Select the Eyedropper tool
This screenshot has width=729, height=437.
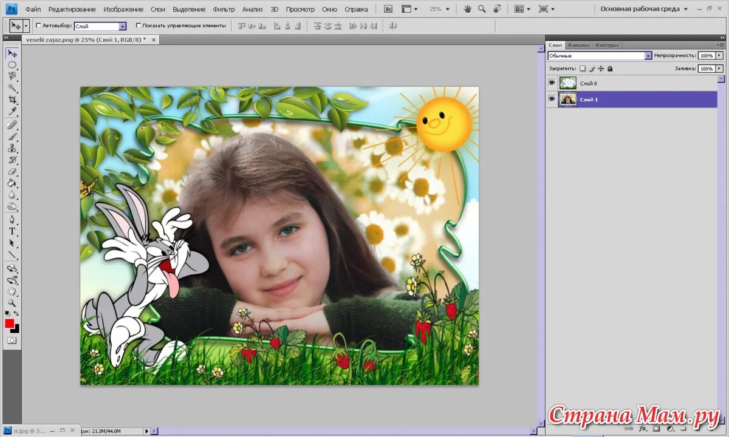[x=12, y=111]
